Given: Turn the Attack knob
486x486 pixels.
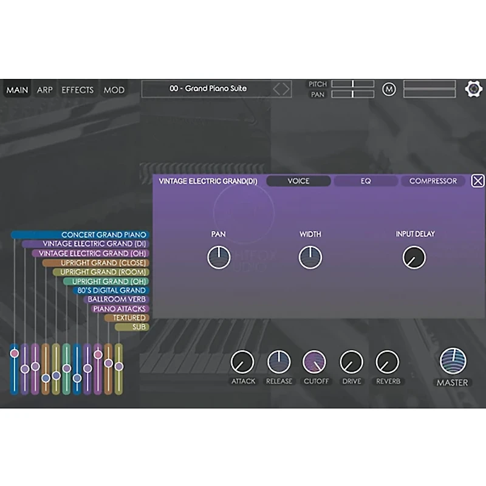Looking at the screenshot, I should point(242,363).
